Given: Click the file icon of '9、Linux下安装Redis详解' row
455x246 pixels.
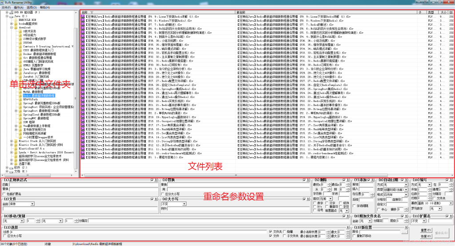Looking at the screenshot, I should click(83, 17).
